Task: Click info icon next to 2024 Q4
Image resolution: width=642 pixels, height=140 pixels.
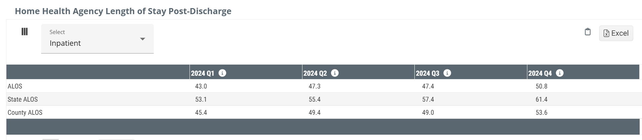Action: tap(560, 73)
